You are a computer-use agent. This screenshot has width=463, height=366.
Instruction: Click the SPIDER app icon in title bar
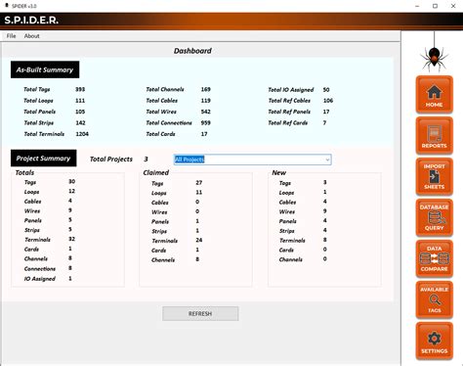(6, 6)
